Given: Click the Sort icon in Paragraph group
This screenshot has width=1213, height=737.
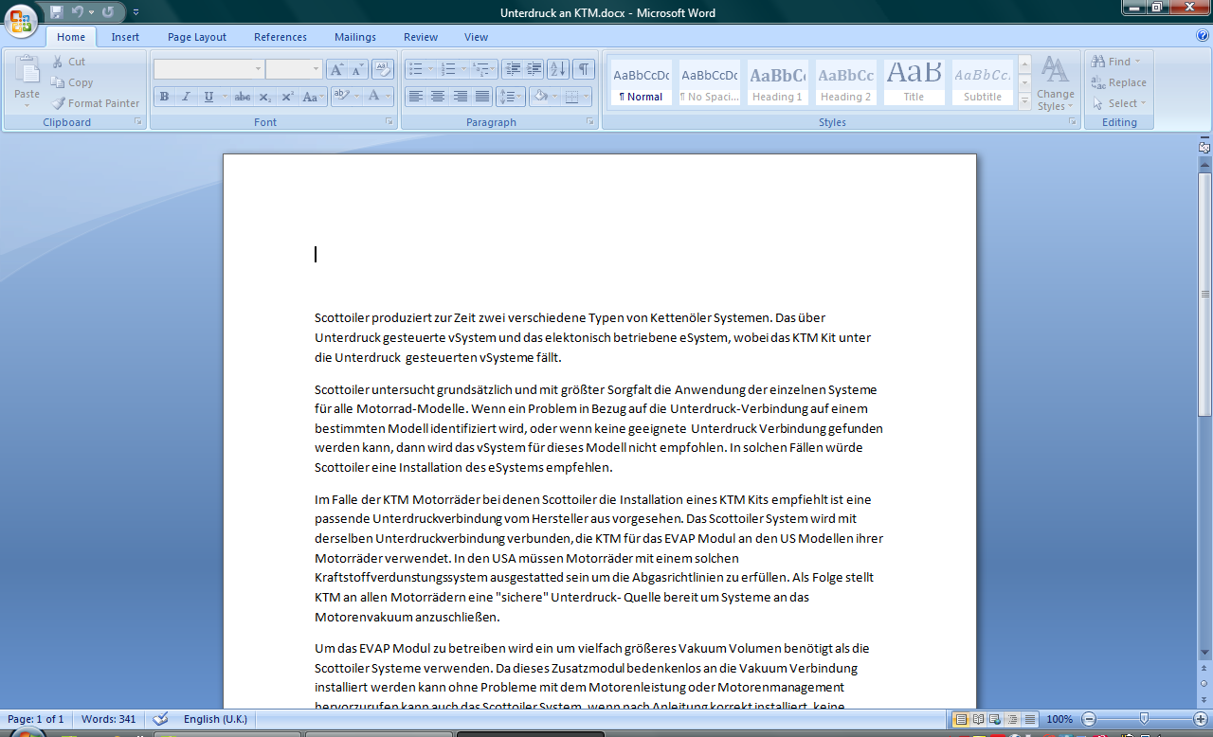Looking at the screenshot, I should [x=558, y=69].
